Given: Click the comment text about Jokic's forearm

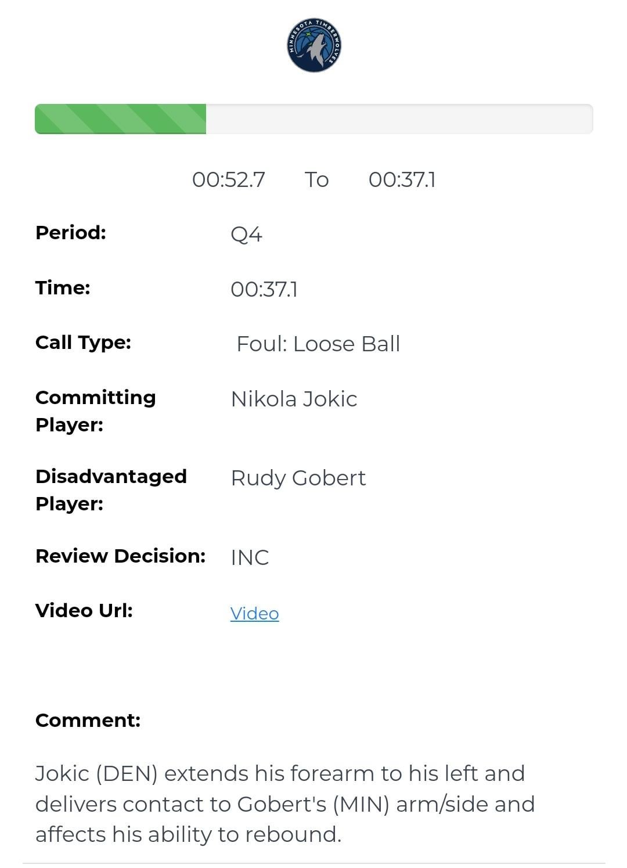Looking at the screenshot, I should (x=284, y=804).
